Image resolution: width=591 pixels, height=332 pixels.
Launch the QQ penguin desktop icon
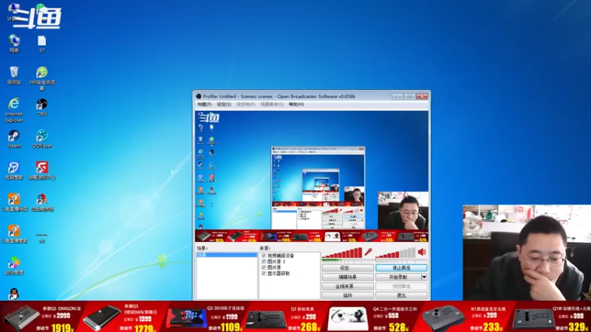[14, 294]
